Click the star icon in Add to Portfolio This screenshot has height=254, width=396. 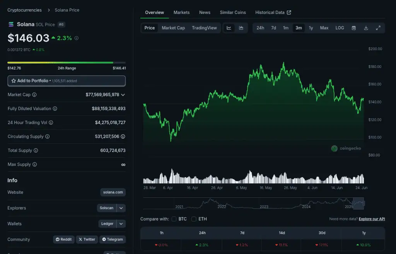14,81
